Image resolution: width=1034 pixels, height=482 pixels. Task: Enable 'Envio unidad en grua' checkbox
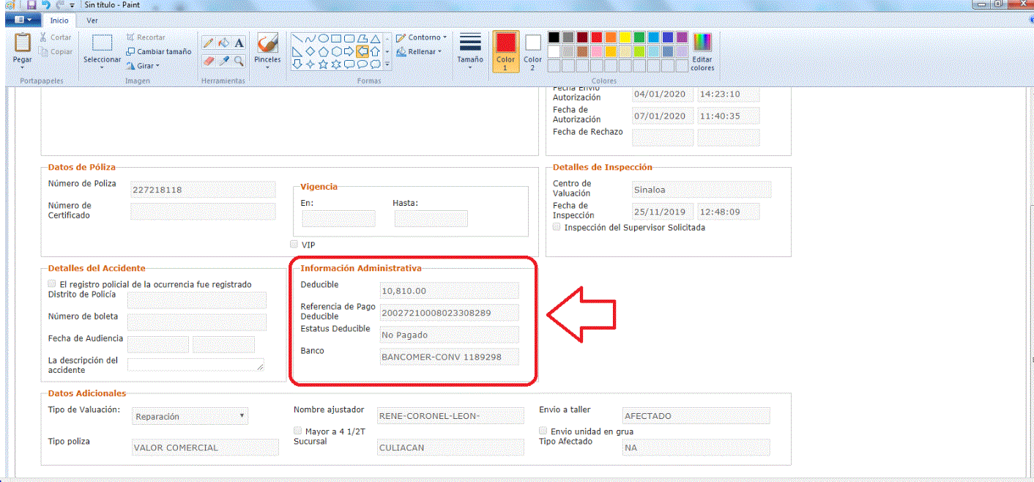click(x=543, y=431)
